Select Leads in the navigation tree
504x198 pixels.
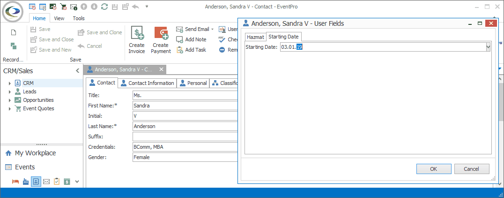click(x=30, y=91)
